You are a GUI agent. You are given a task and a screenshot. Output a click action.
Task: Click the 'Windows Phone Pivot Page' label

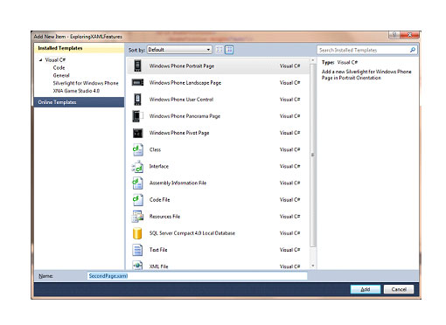click(179, 133)
